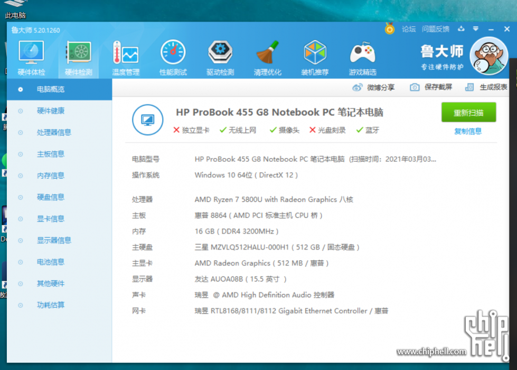Click 三星 MZVLQ512HALU disk value

pos(277,247)
